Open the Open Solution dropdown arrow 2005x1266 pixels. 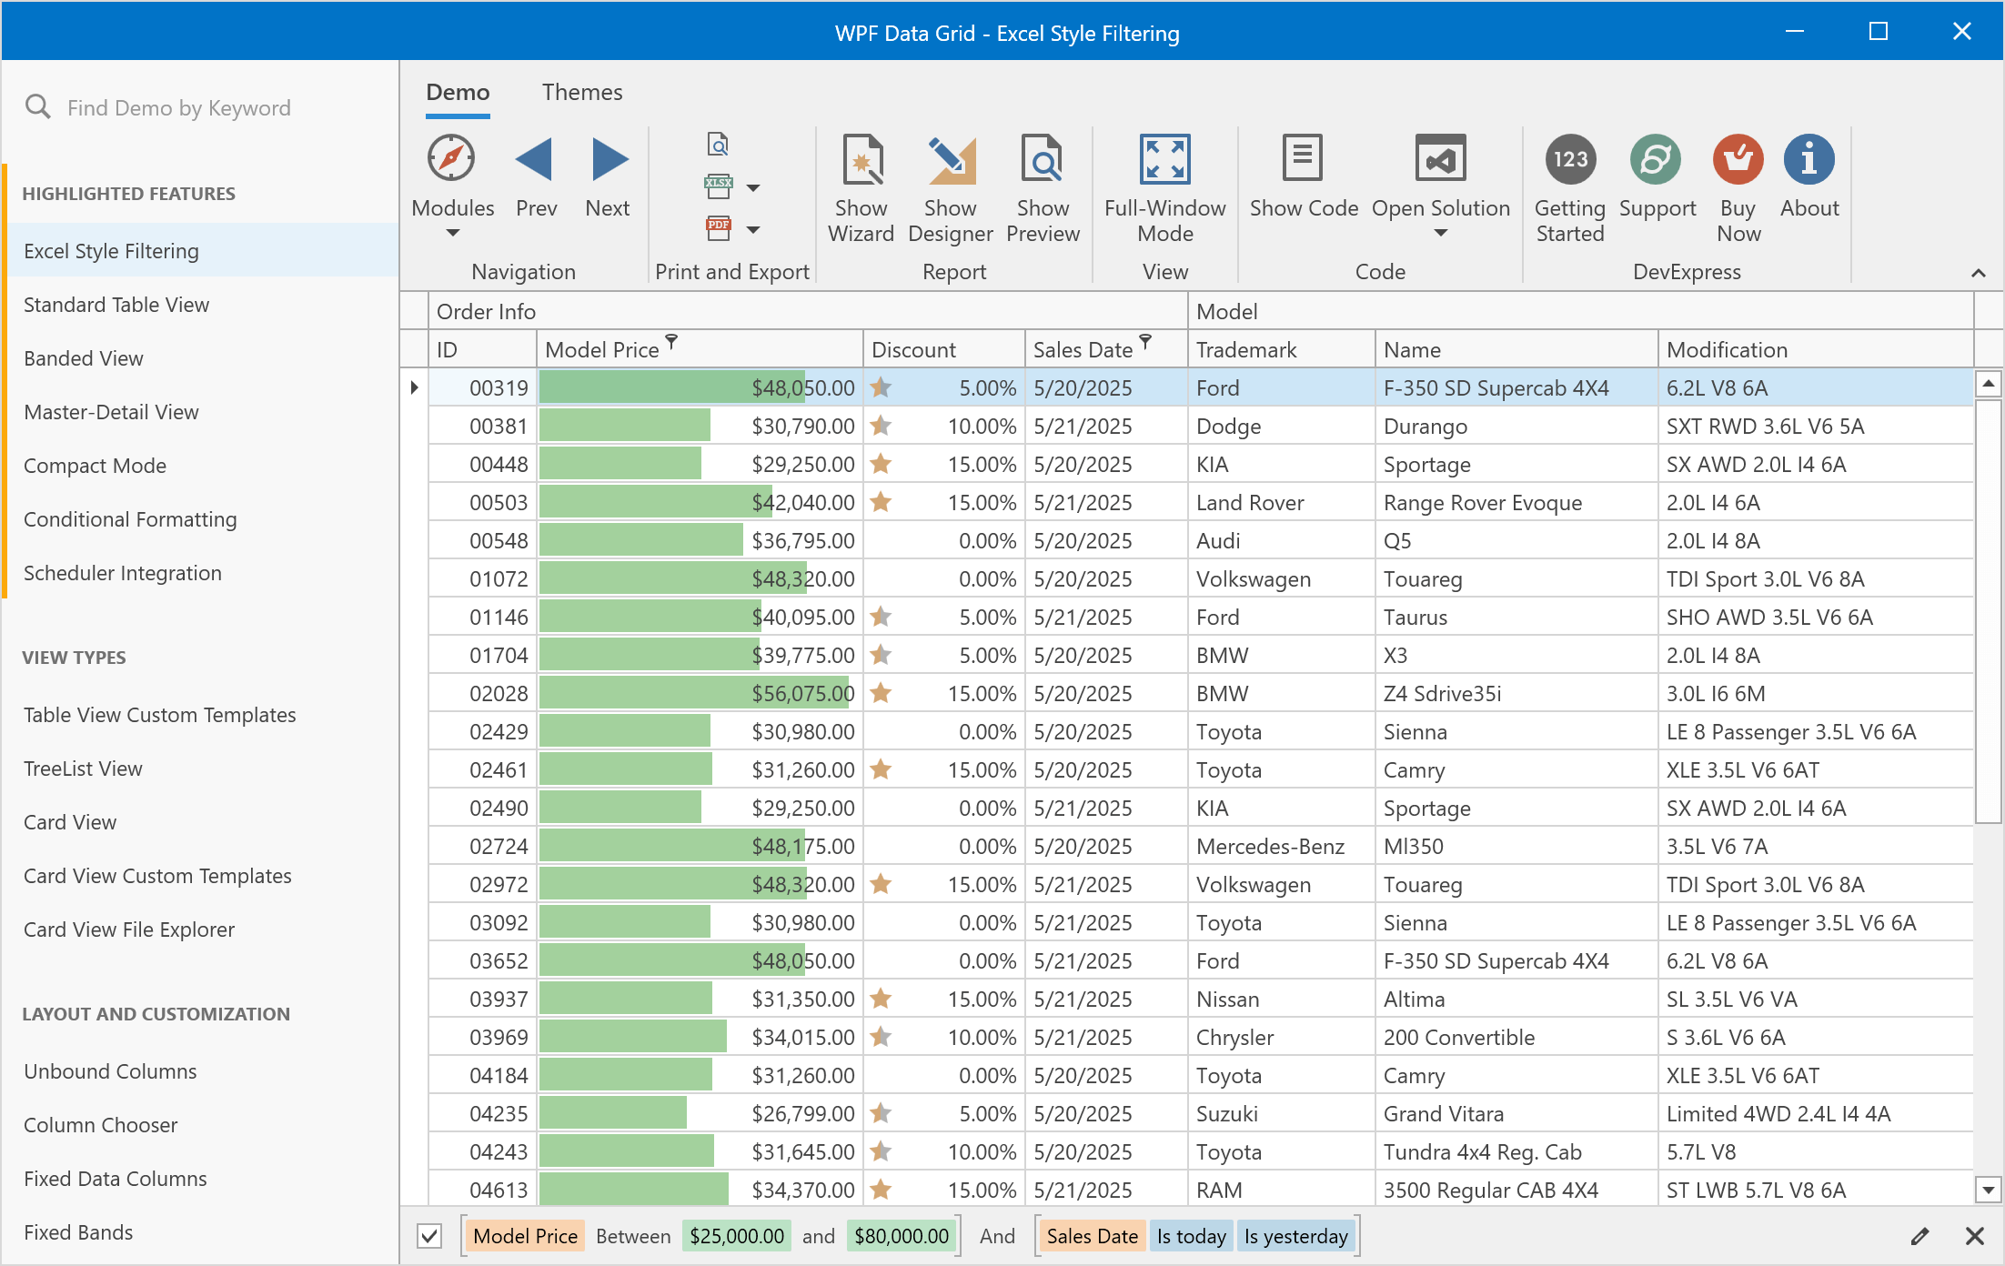(x=1440, y=234)
